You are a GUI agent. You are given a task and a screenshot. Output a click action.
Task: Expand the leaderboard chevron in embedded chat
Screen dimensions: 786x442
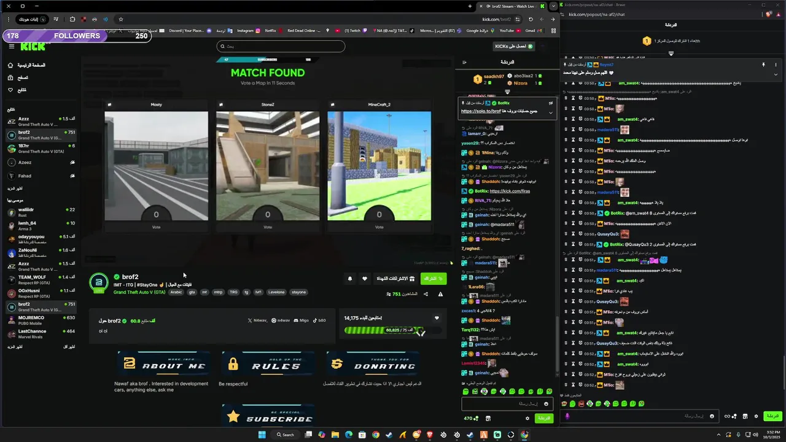click(507, 91)
